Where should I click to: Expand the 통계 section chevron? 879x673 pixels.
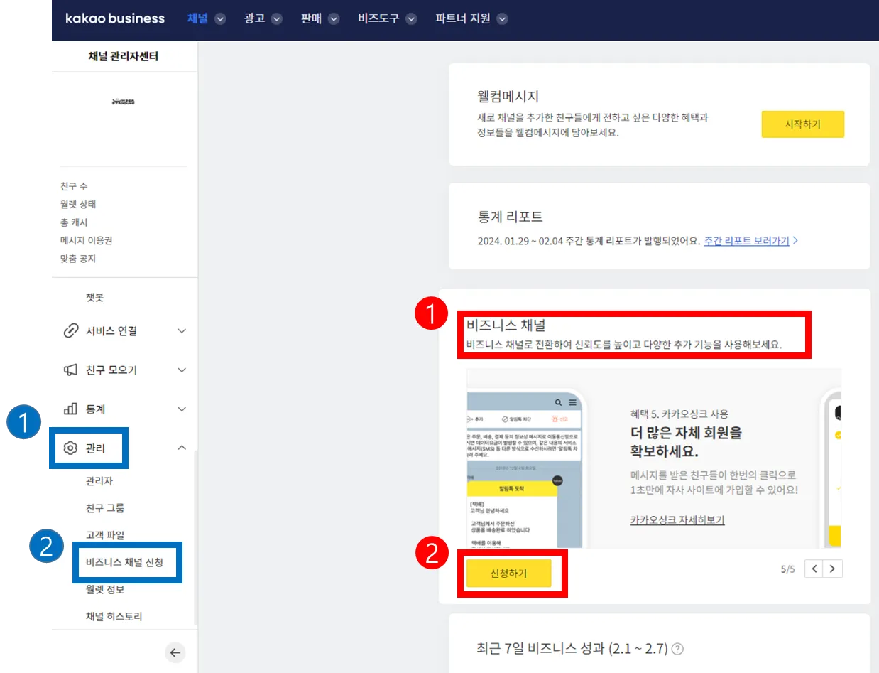click(182, 409)
